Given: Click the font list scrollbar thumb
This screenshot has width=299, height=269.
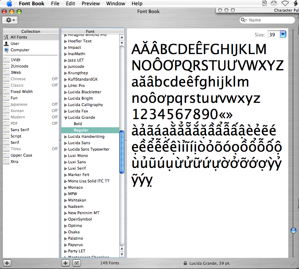Looking at the screenshot, I should click(x=122, y=152).
